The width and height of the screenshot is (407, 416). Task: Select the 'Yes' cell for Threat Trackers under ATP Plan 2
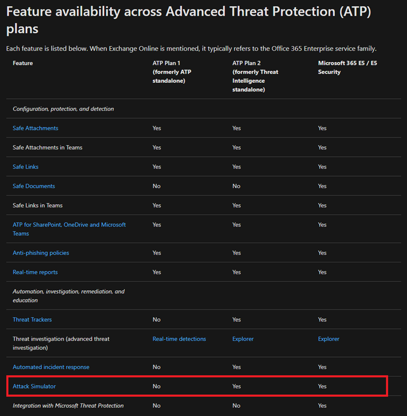pos(236,319)
